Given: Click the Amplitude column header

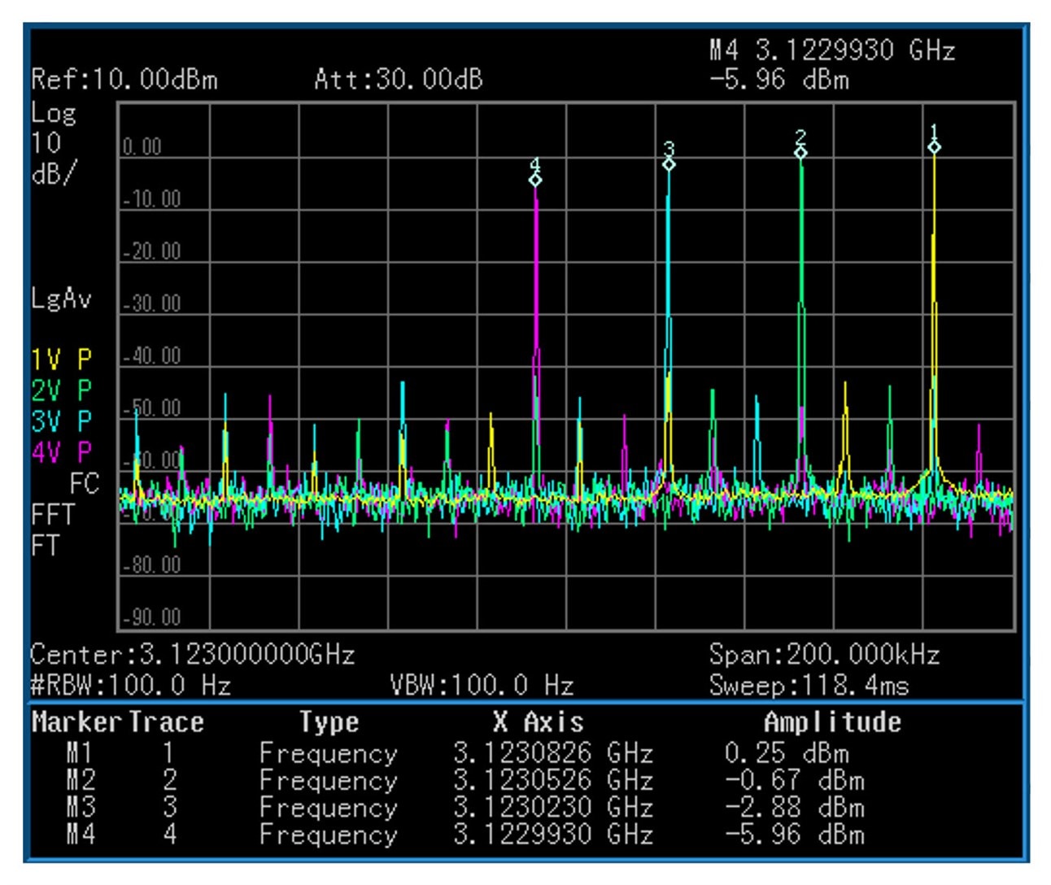Looking at the screenshot, I should [832, 722].
